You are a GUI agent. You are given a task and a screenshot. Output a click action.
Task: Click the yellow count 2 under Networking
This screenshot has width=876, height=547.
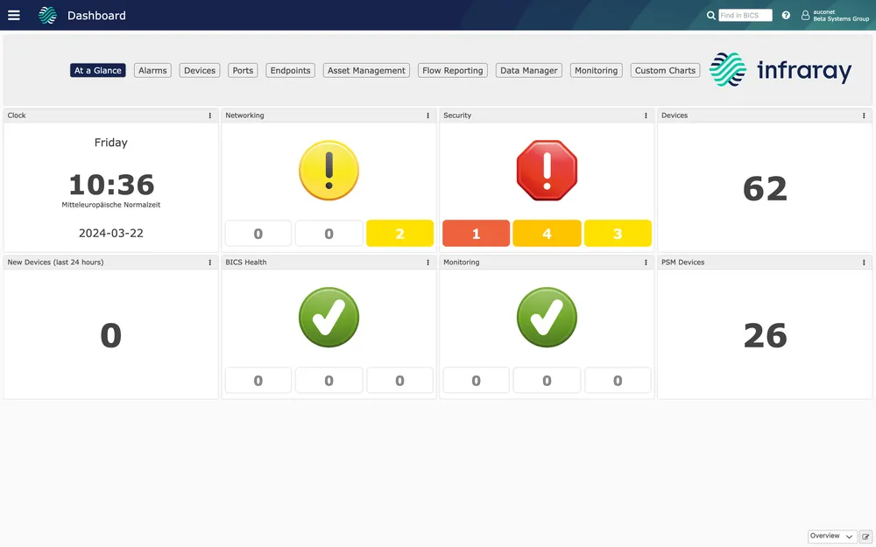[x=399, y=234]
